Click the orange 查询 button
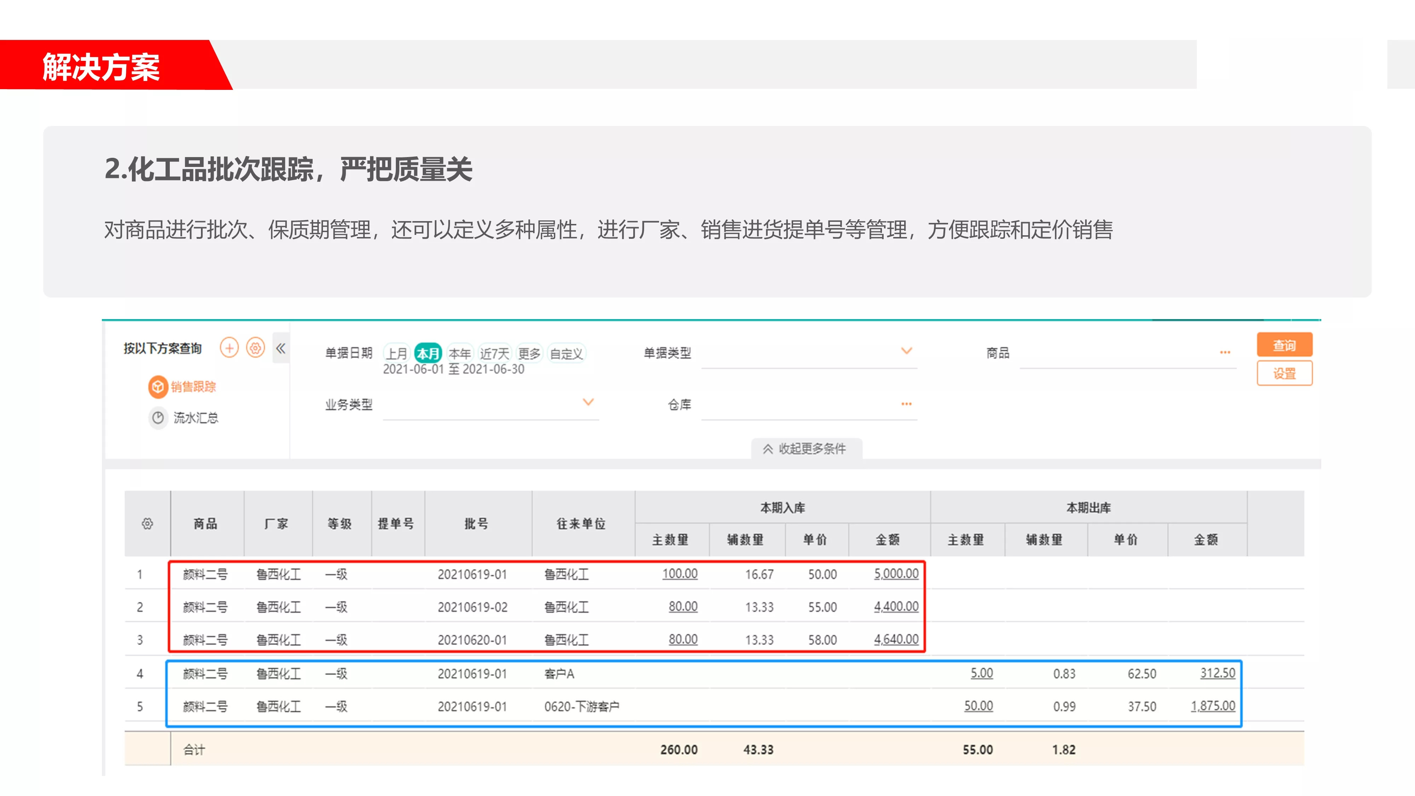This screenshot has width=1415, height=796. click(1285, 345)
